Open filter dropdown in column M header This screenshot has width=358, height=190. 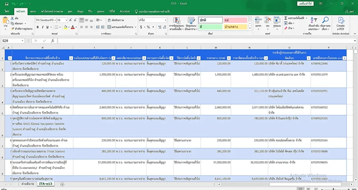[229, 58]
